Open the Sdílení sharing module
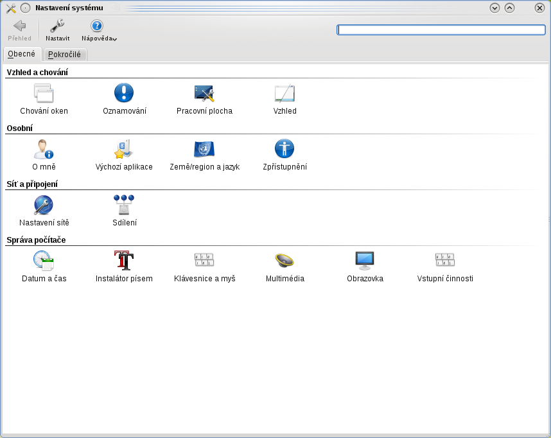 click(x=124, y=206)
